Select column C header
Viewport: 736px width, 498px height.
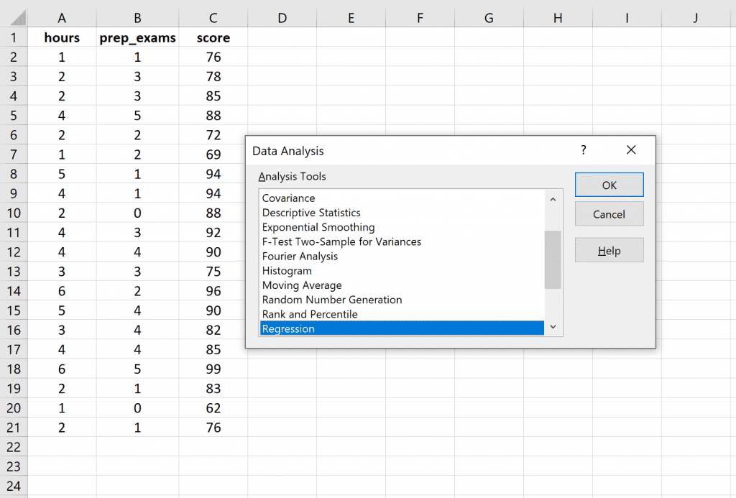[x=213, y=18]
